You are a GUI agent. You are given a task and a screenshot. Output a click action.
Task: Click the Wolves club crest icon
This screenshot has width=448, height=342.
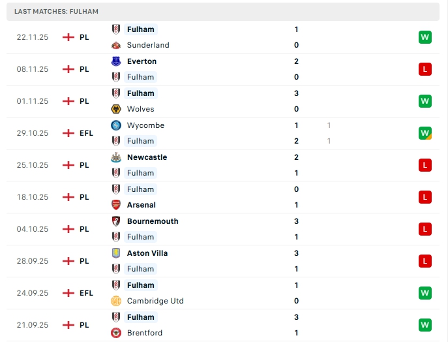[116, 109]
